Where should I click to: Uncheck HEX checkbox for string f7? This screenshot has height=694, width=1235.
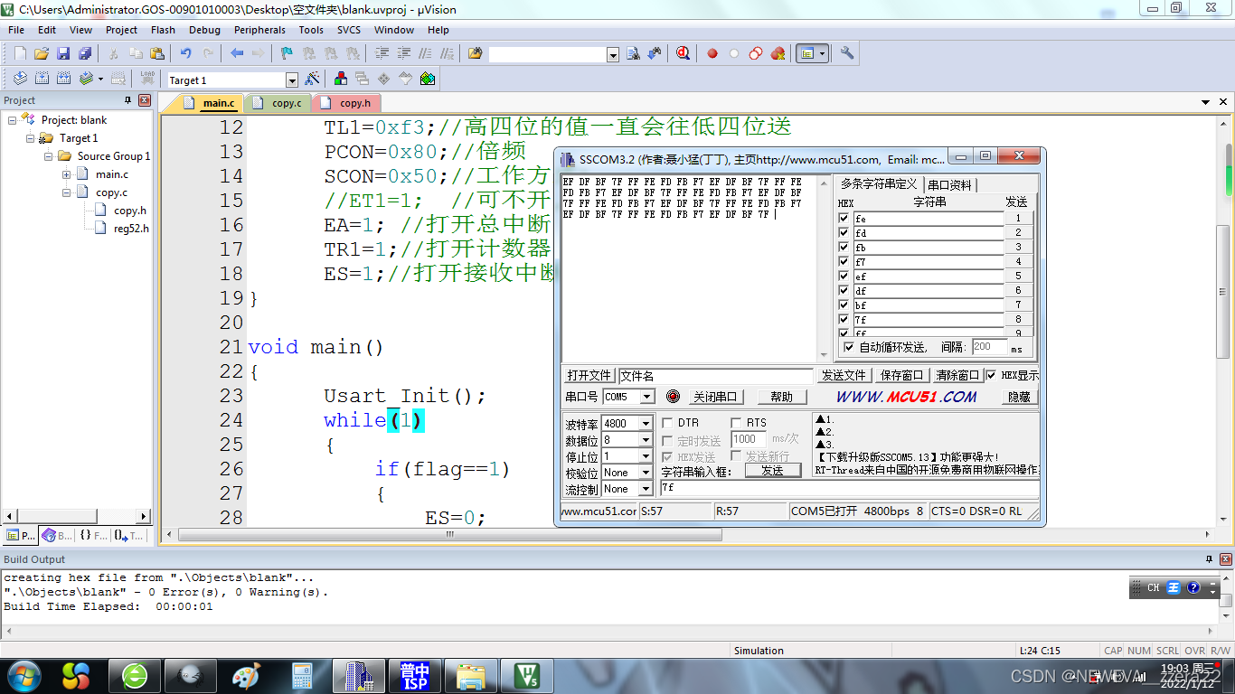pos(844,262)
